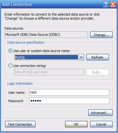Expand the data source name dropdown arrow
Image resolution: width=118 pixels, height=133 pixels.
[x=81, y=57]
